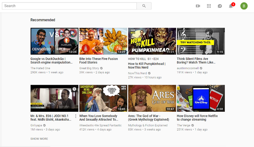Open title 'Mr. & Mrs. E06 | JODI NO.1'
Viewport: 254px width, 147px height.
pyautogui.click(x=51, y=118)
